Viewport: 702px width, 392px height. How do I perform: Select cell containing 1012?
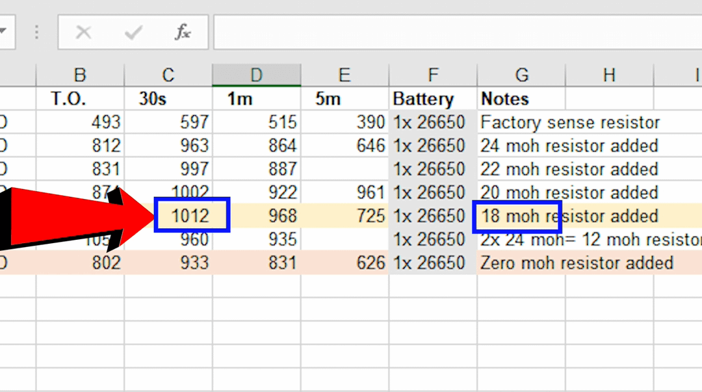[x=192, y=216]
